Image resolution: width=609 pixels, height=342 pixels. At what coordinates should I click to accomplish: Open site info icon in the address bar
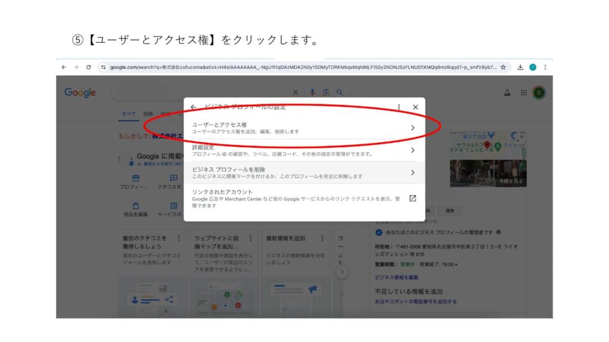pyautogui.click(x=103, y=67)
